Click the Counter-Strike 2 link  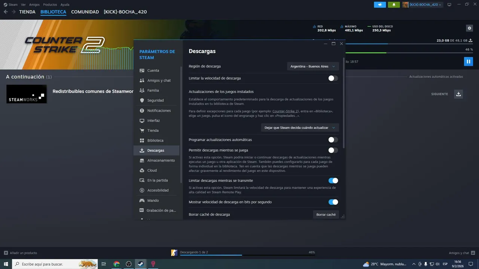point(285,111)
